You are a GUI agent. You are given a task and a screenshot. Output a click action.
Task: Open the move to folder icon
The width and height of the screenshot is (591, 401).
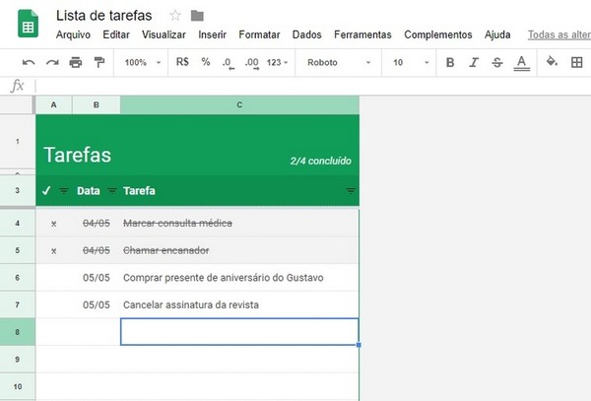[197, 15]
